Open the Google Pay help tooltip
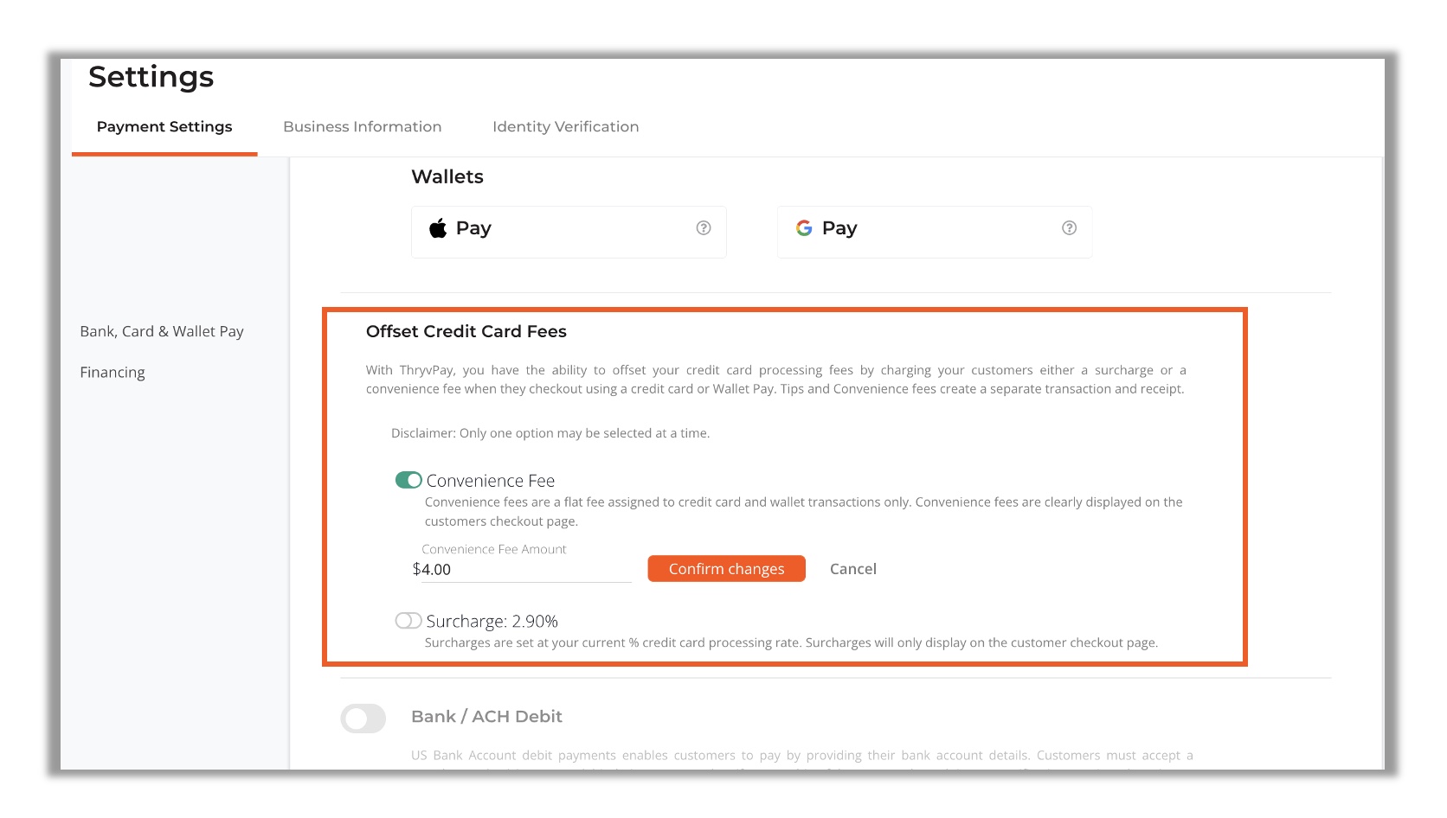 [x=1069, y=227]
